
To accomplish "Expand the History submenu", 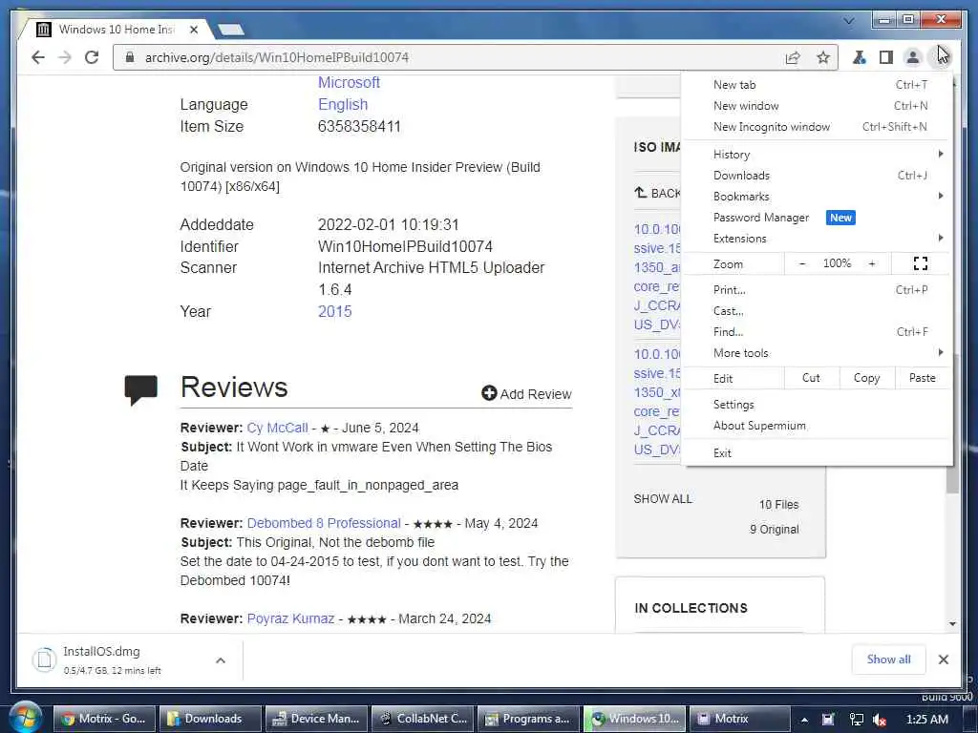I will point(818,155).
